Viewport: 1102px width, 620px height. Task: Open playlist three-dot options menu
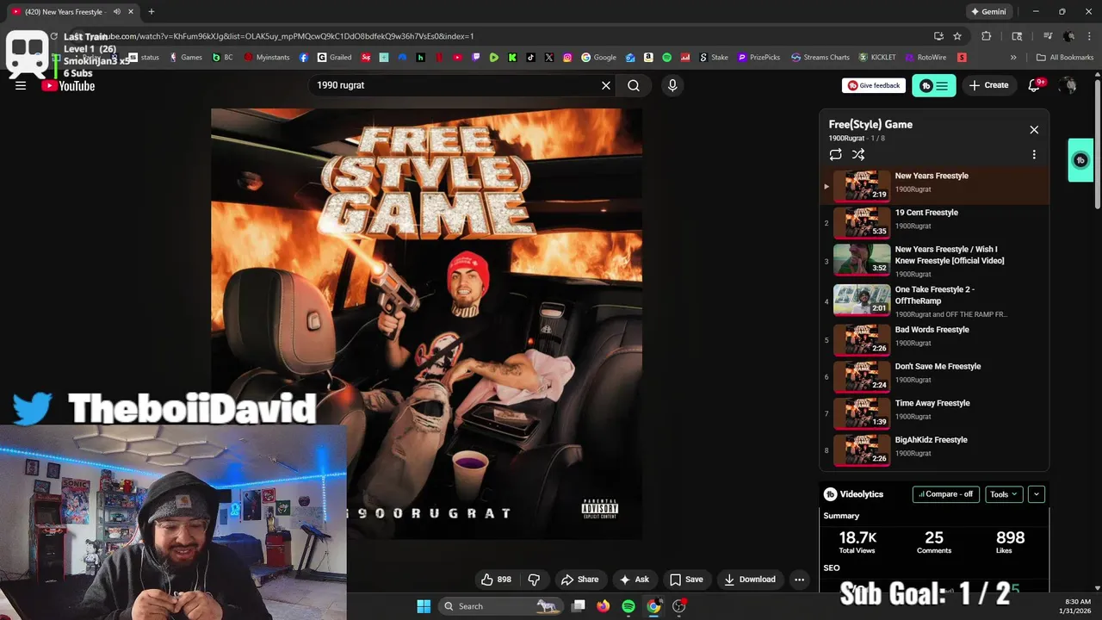[x=1034, y=154]
